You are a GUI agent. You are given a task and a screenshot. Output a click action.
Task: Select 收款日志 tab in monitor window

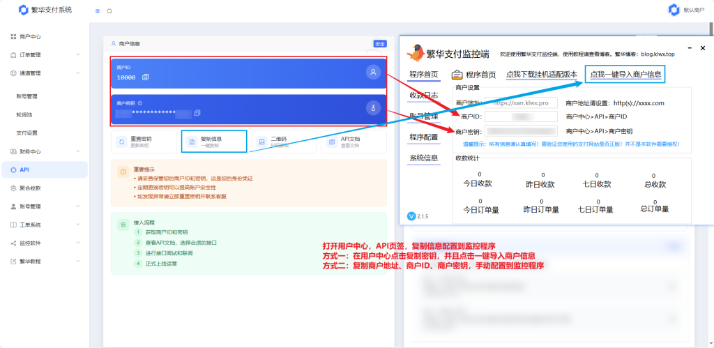tap(424, 96)
